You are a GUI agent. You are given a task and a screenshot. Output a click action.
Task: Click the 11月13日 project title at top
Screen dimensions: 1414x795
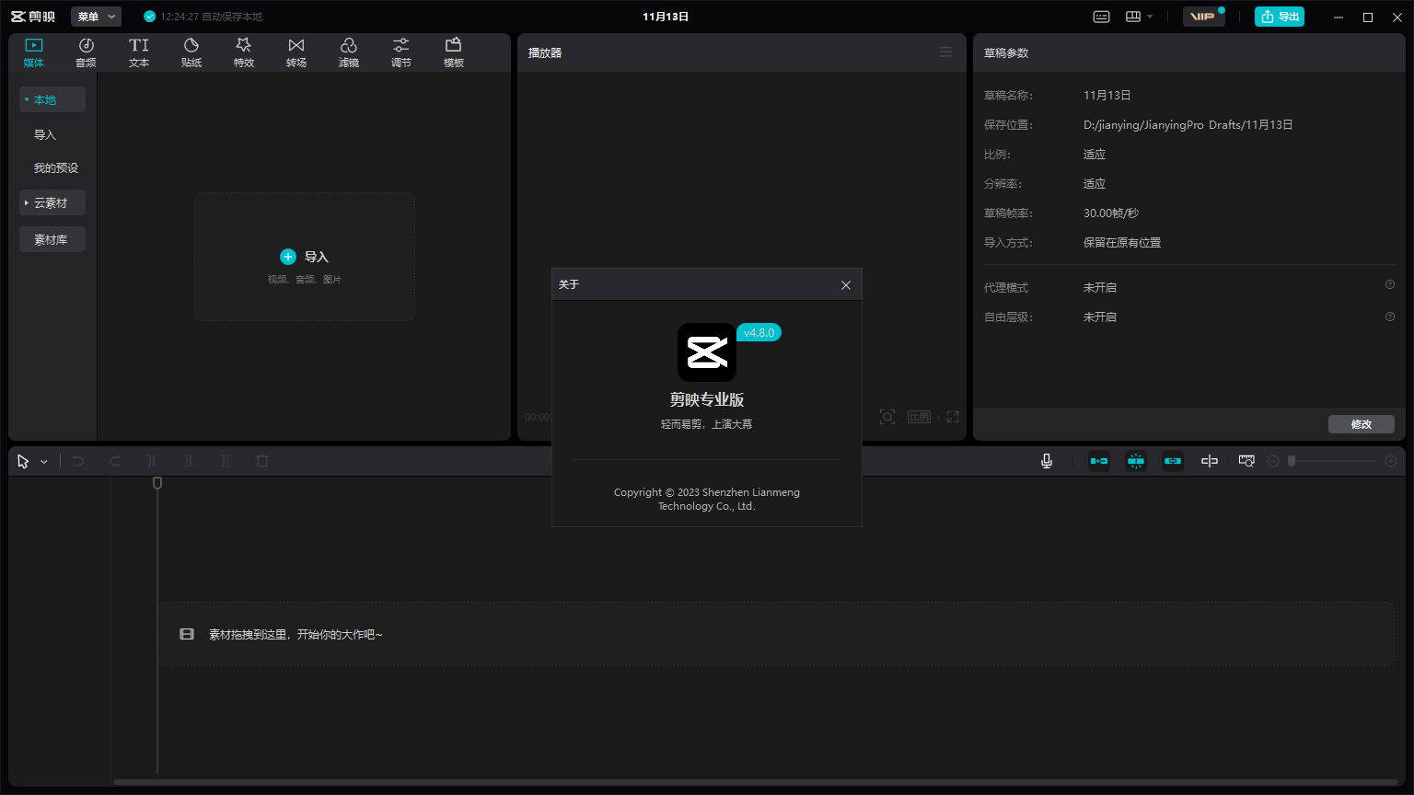pyautogui.click(x=666, y=17)
